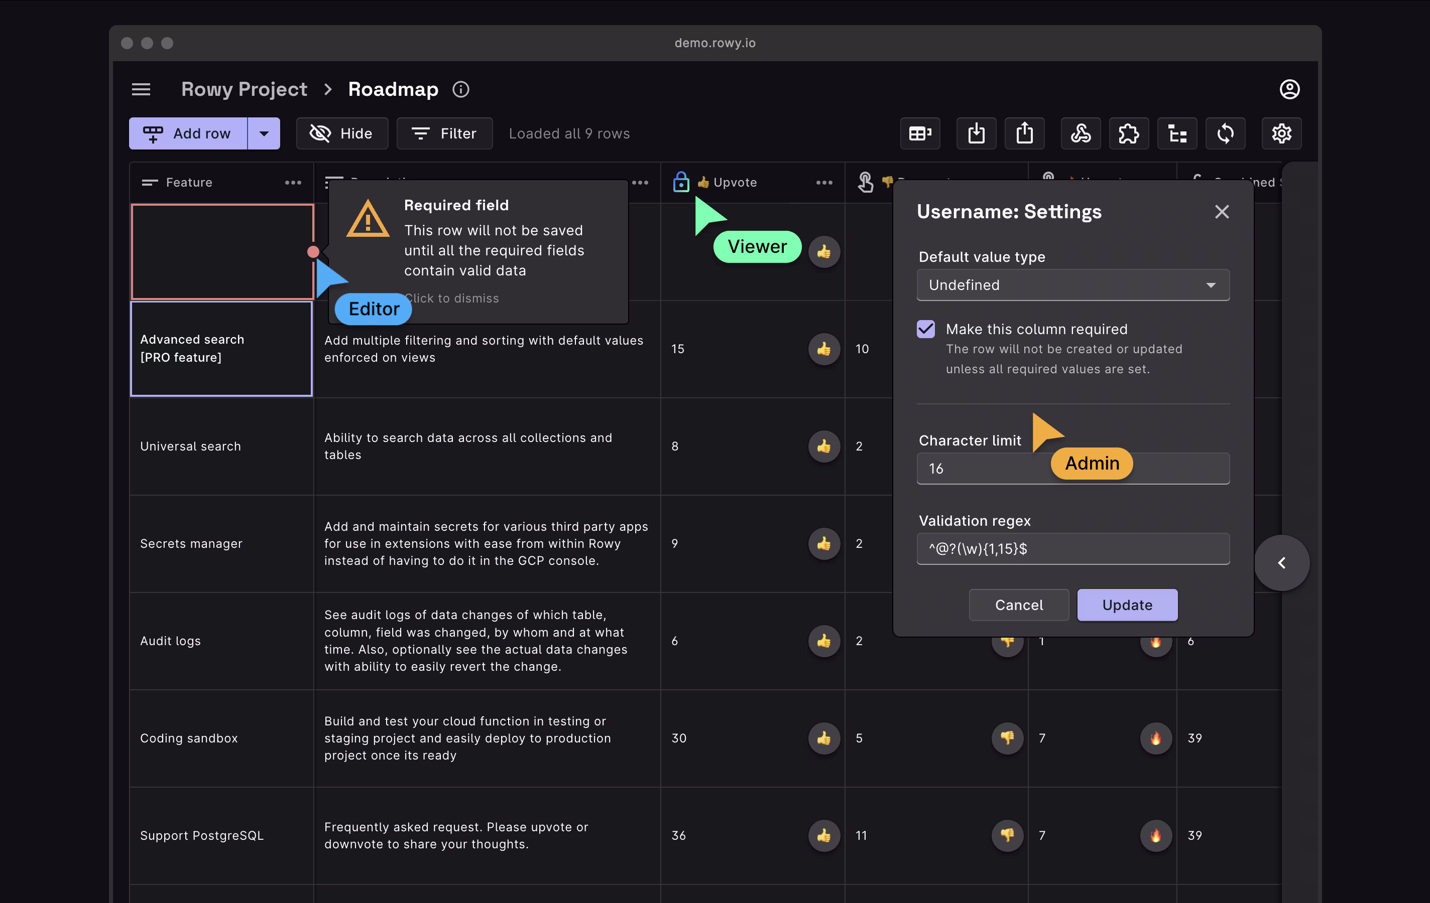Open Default value type dropdown
1430x903 pixels.
[1073, 285]
